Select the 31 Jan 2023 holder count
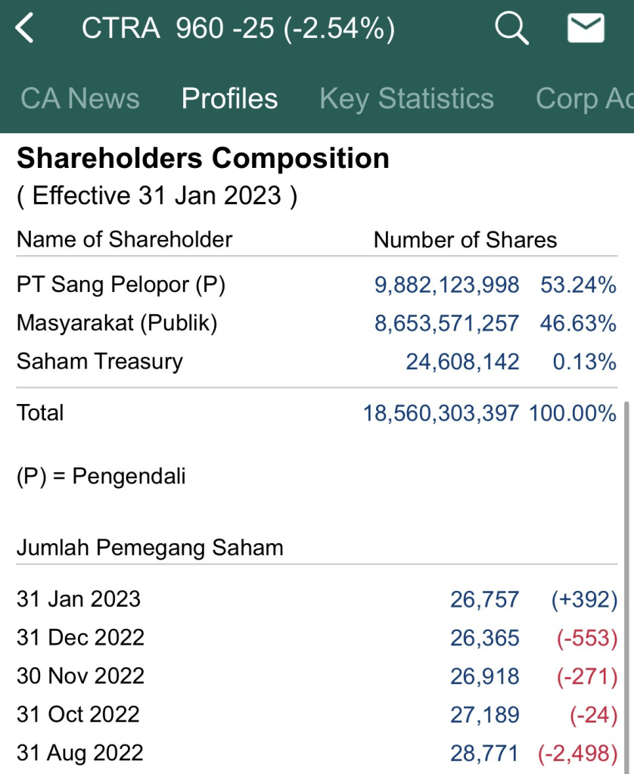Screen dimensions: 634x774 click(x=484, y=599)
